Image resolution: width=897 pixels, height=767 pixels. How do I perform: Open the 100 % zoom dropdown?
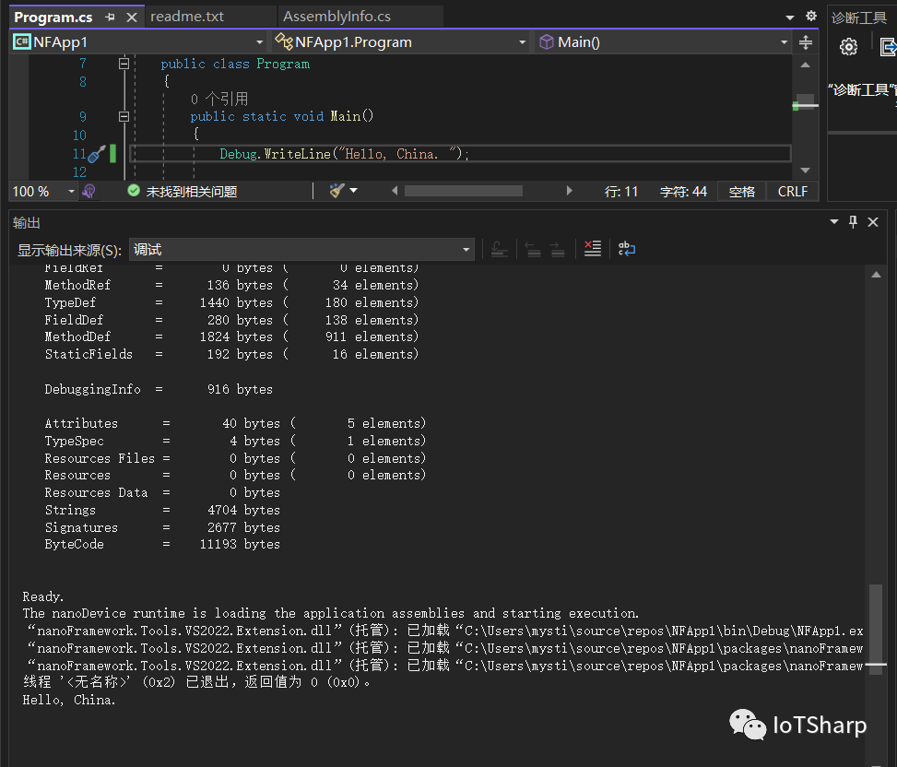tap(71, 191)
